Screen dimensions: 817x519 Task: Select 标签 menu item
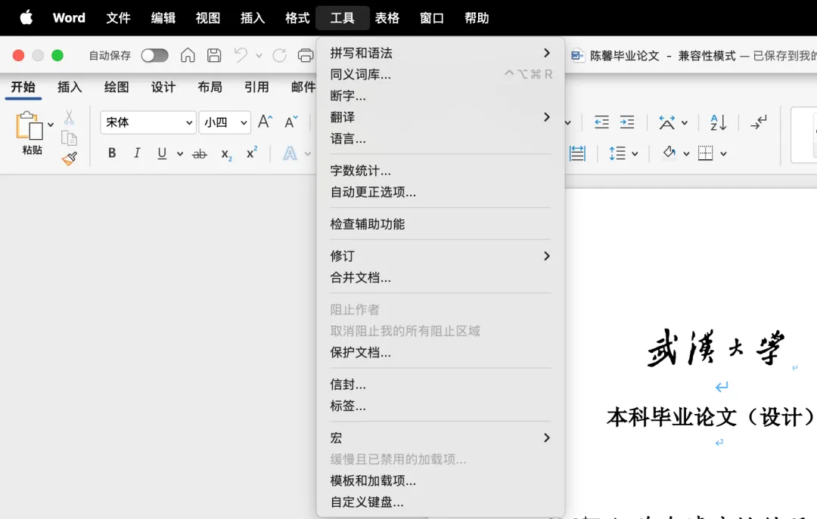coord(440,406)
